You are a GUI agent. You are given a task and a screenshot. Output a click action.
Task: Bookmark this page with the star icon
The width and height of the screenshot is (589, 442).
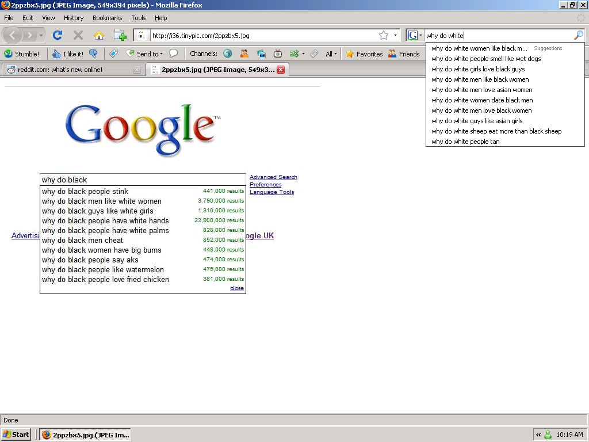(x=384, y=36)
